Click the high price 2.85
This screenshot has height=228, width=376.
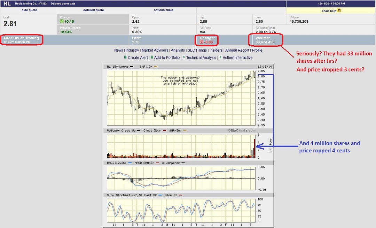pyautogui.click(x=203, y=21)
